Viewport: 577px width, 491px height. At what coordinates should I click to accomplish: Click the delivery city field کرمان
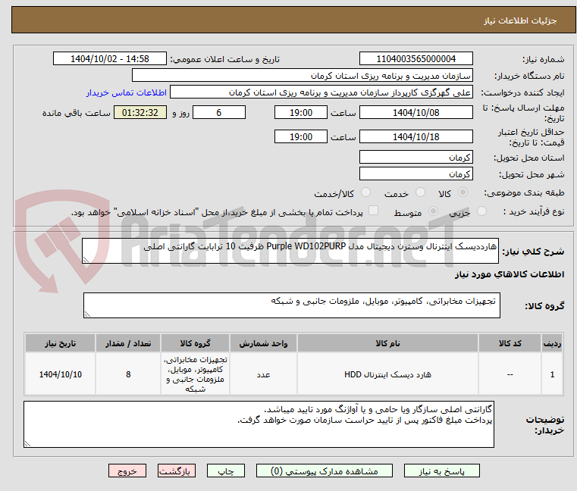pos(416,174)
